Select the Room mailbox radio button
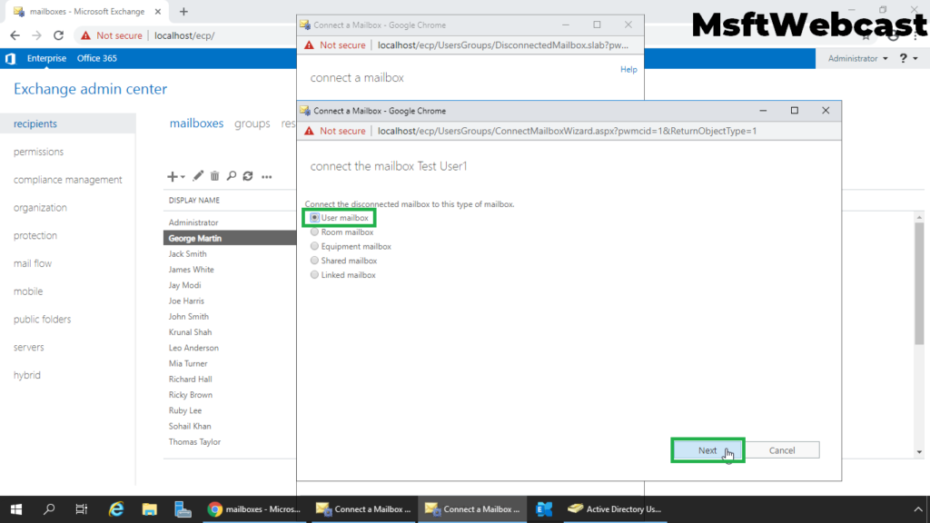 click(314, 232)
